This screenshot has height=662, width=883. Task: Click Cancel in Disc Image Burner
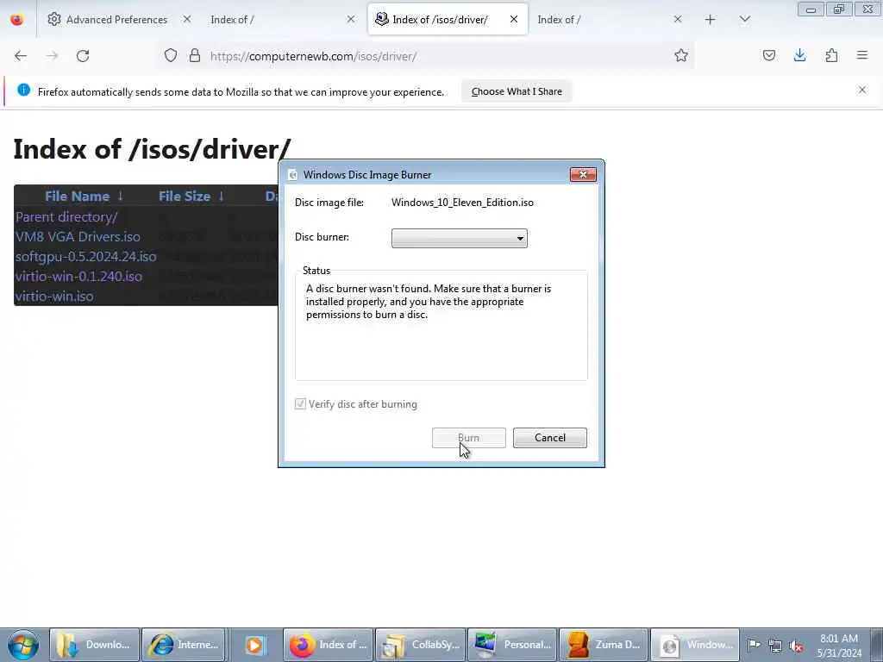pyautogui.click(x=549, y=438)
